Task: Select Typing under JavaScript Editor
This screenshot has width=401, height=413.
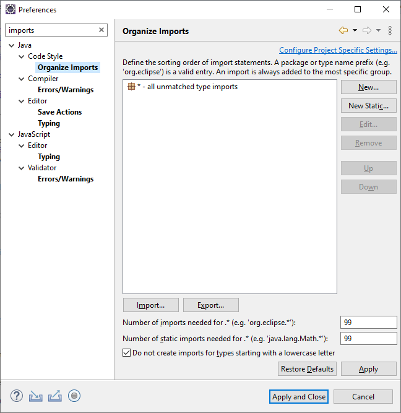Action: point(49,157)
